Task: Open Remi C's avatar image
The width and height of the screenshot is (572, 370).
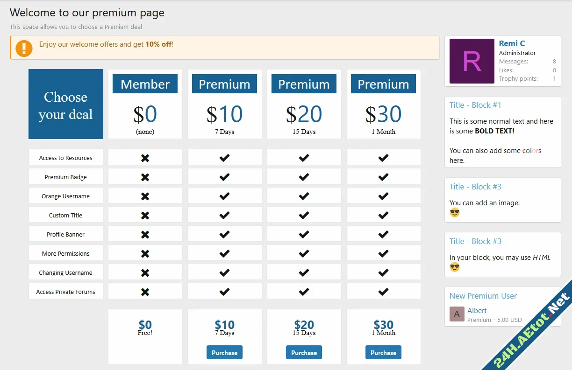Action: tap(472, 61)
